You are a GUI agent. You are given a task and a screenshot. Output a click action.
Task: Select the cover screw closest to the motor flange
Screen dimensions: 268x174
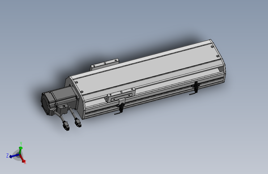(82, 92)
